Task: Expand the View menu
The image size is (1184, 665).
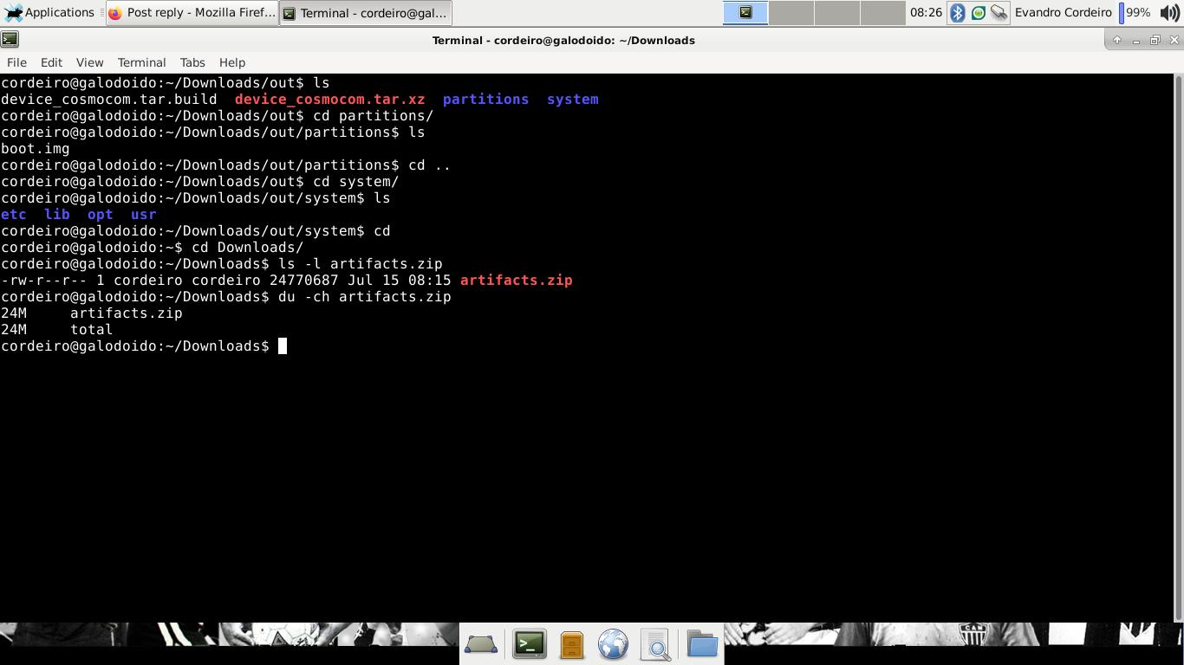Action: coord(89,62)
